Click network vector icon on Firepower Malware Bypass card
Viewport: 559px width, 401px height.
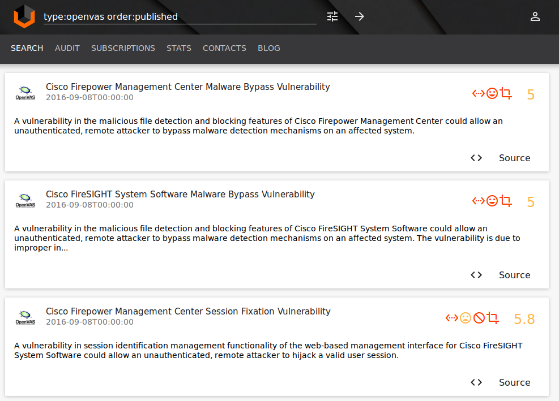(478, 94)
